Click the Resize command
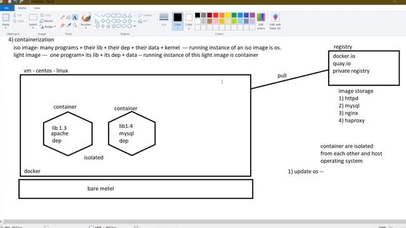406x228 pixels. tap(46, 21)
